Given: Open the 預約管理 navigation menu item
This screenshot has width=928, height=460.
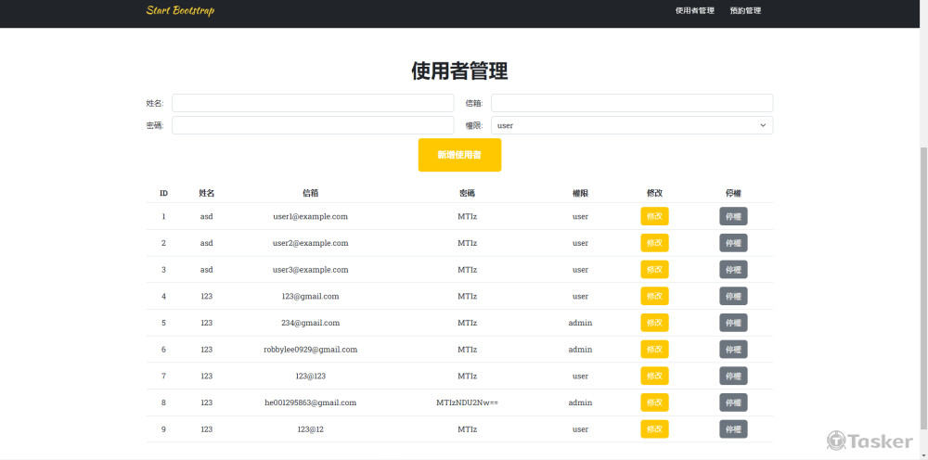Looking at the screenshot, I should 745,11.
